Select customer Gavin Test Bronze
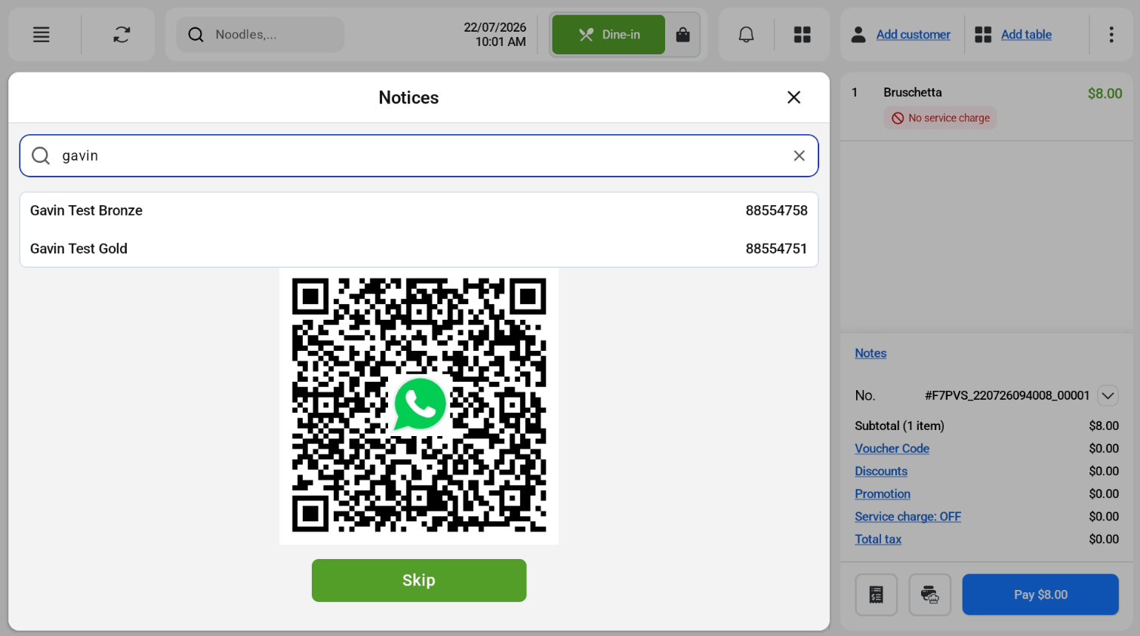 click(x=419, y=210)
